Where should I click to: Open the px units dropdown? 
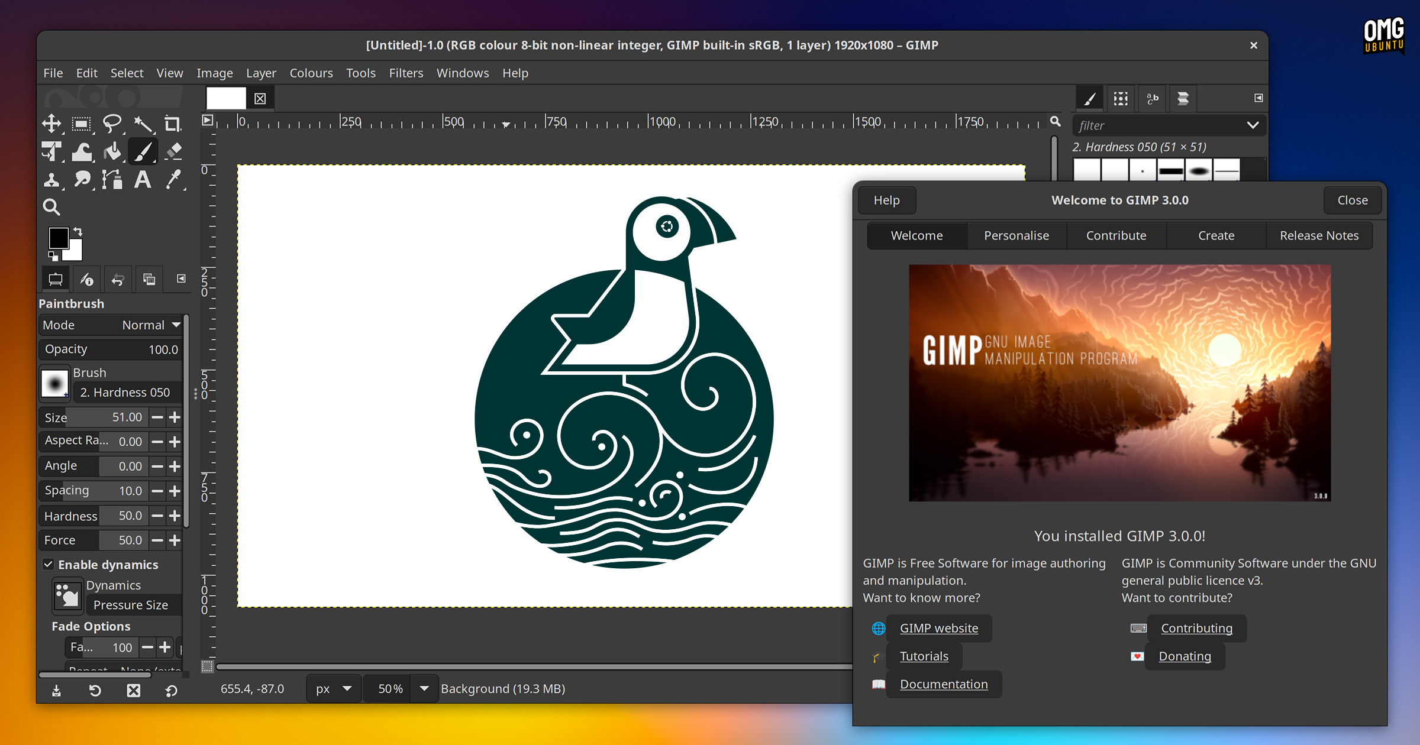(333, 689)
